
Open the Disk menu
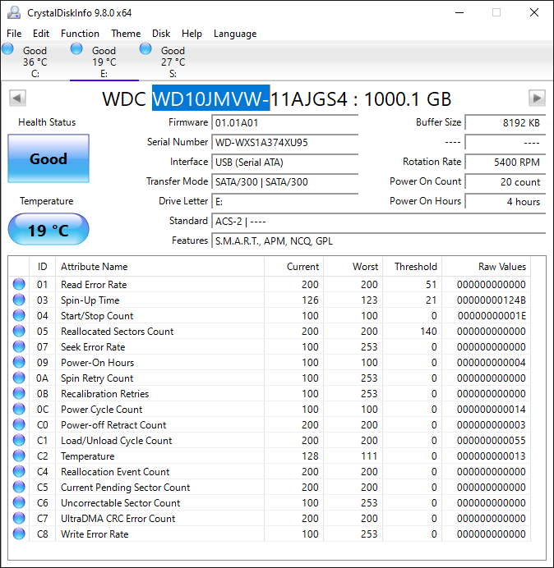[161, 34]
